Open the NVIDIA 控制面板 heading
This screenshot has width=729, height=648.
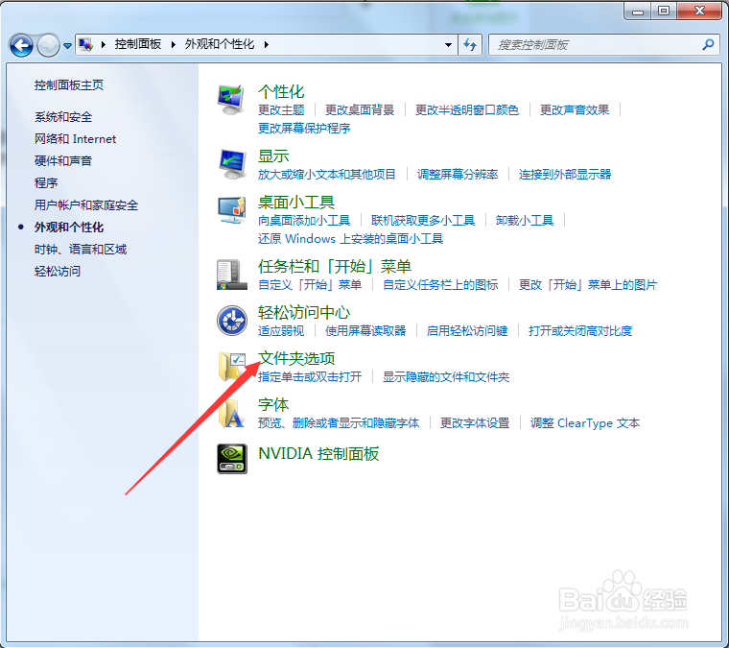[318, 453]
